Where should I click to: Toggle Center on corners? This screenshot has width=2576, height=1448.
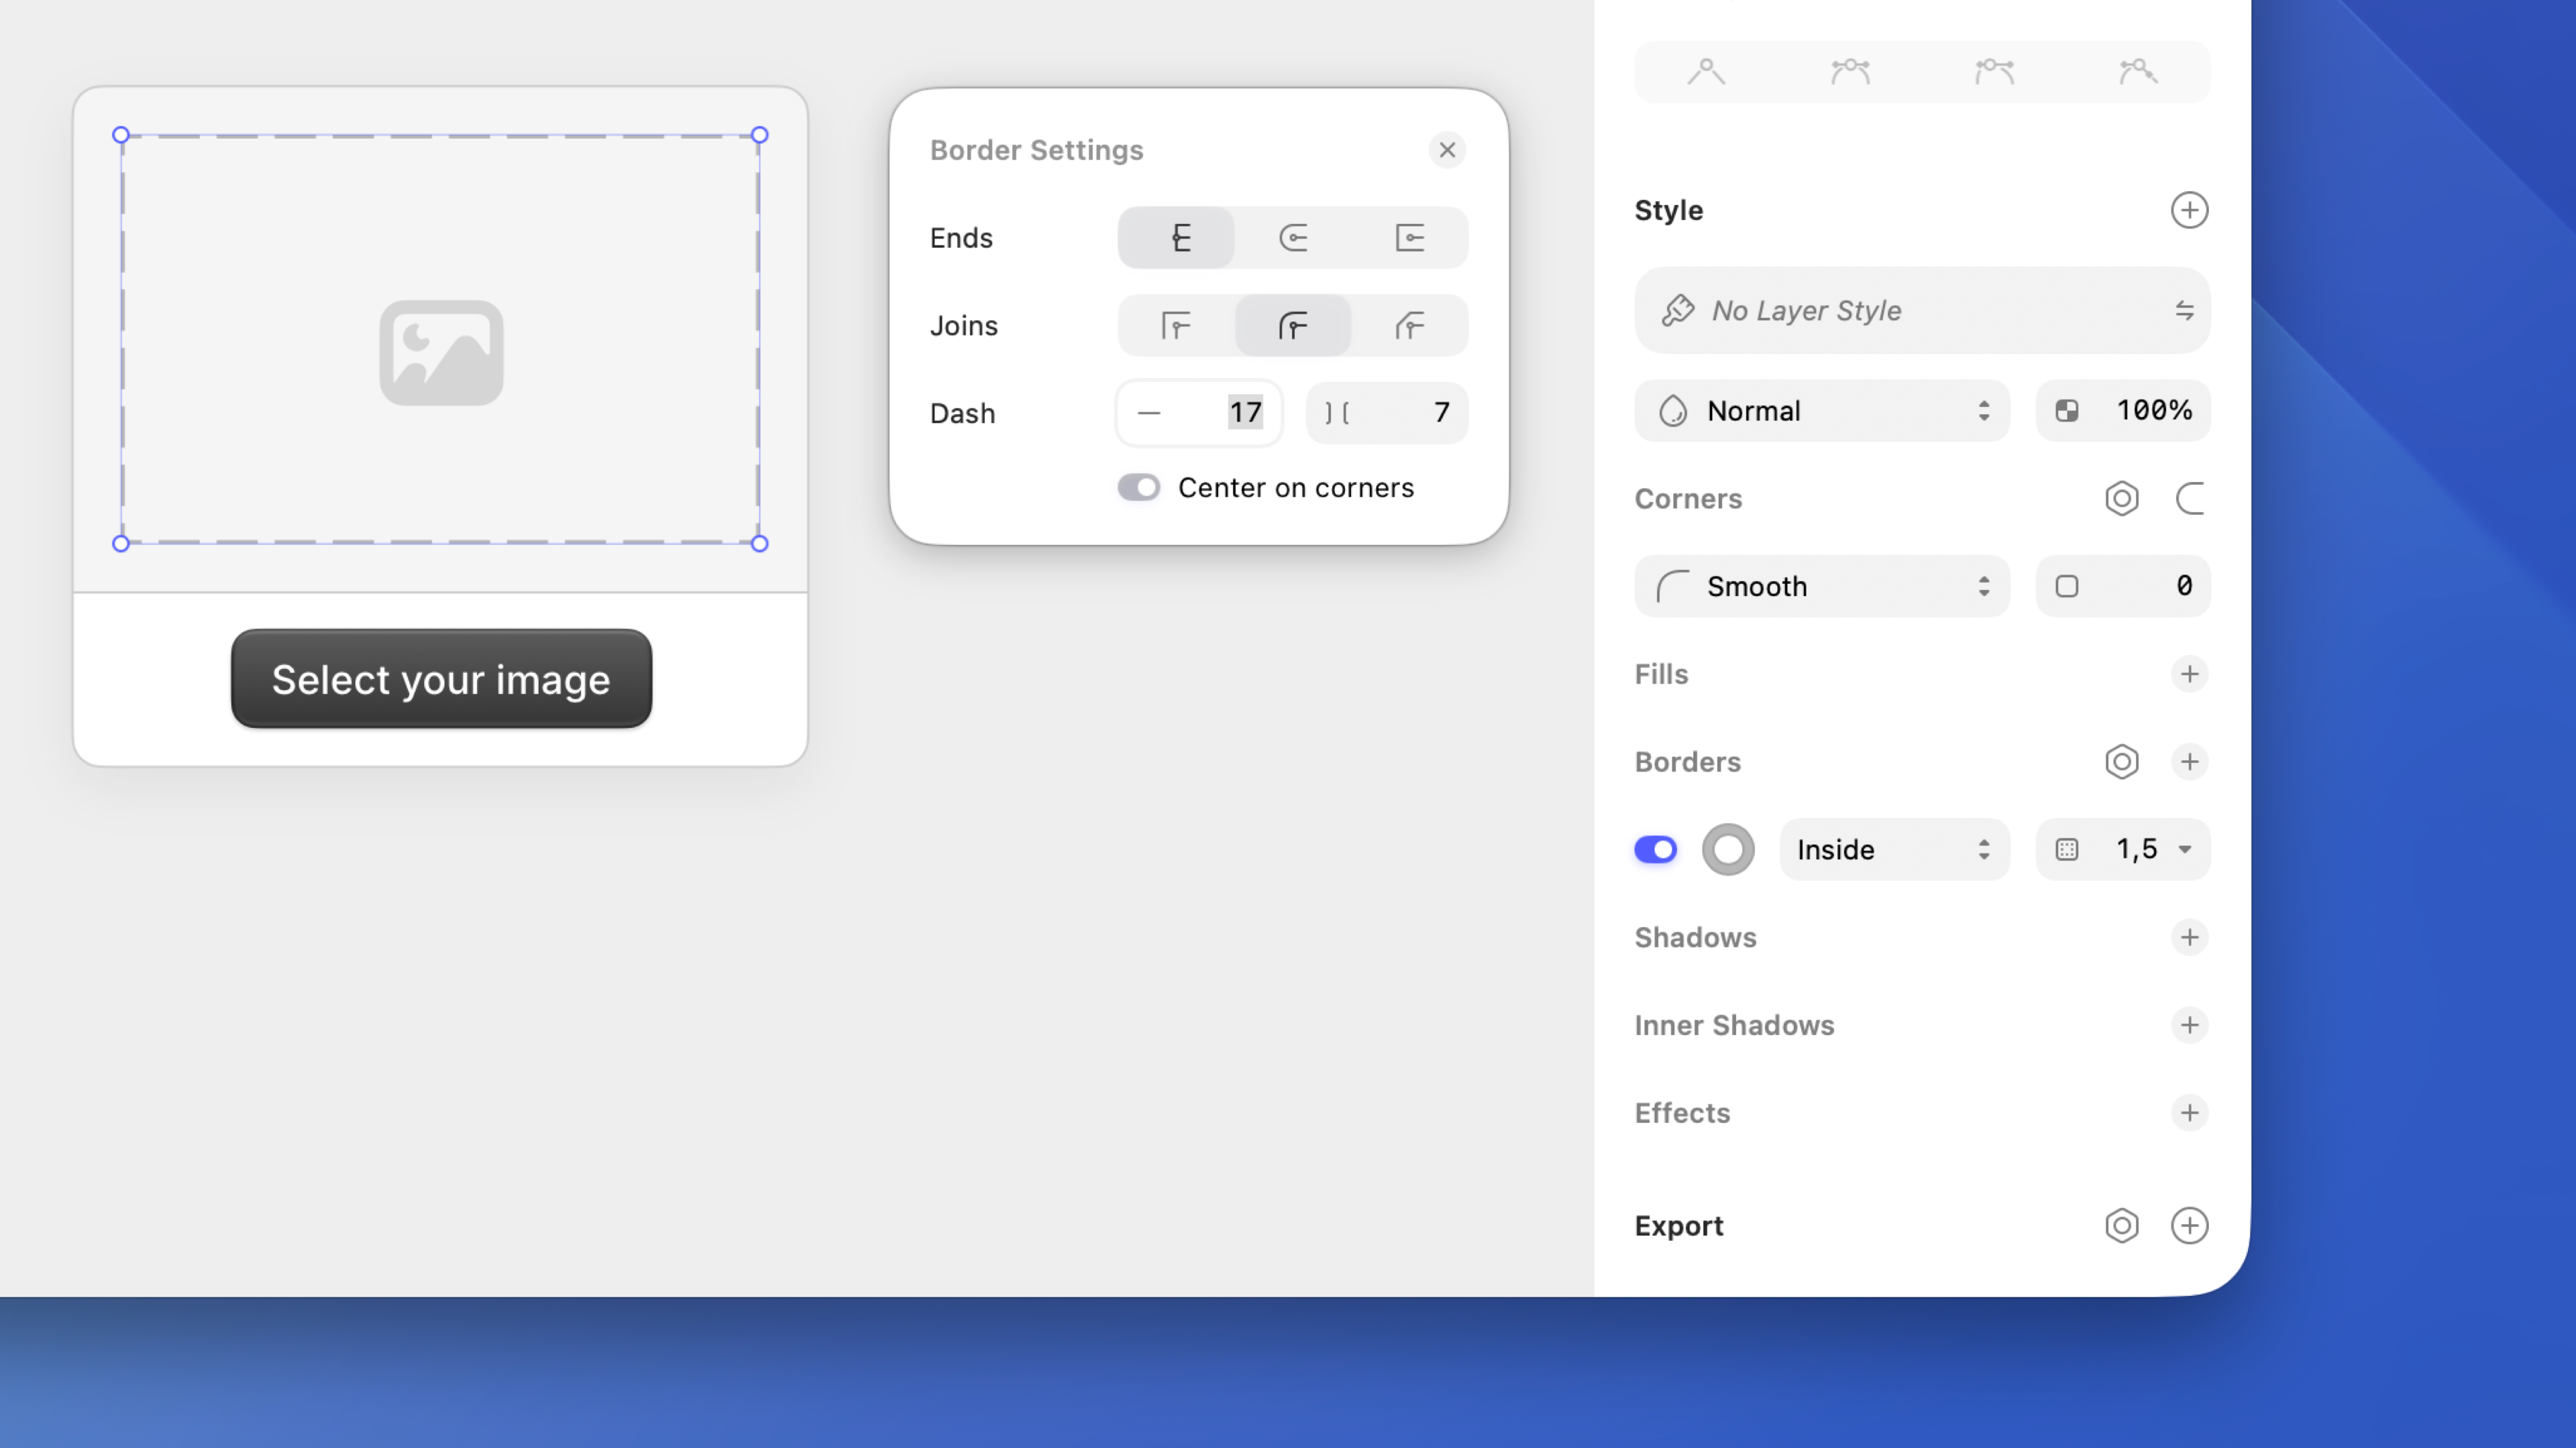pyautogui.click(x=1139, y=487)
